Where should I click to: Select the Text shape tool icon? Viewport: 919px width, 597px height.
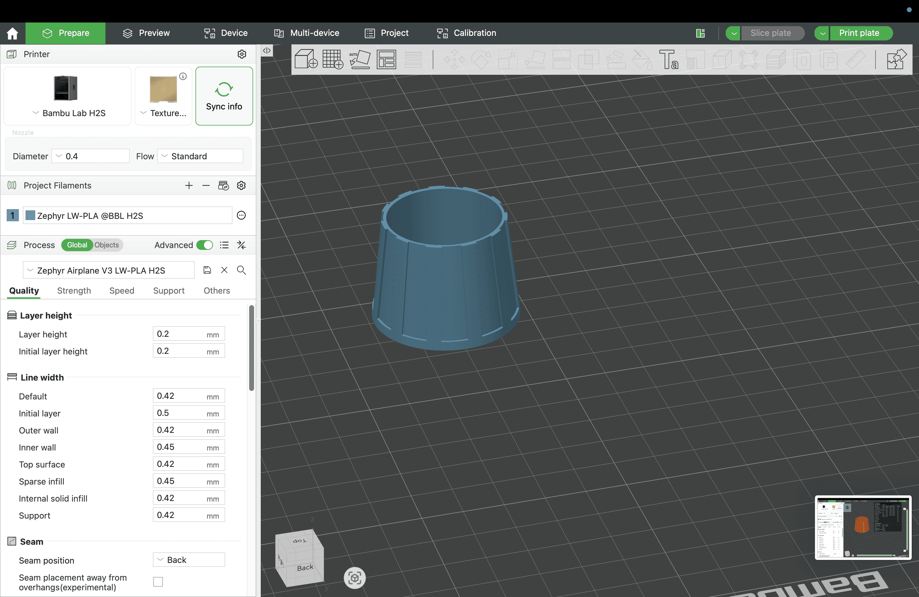coord(668,60)
